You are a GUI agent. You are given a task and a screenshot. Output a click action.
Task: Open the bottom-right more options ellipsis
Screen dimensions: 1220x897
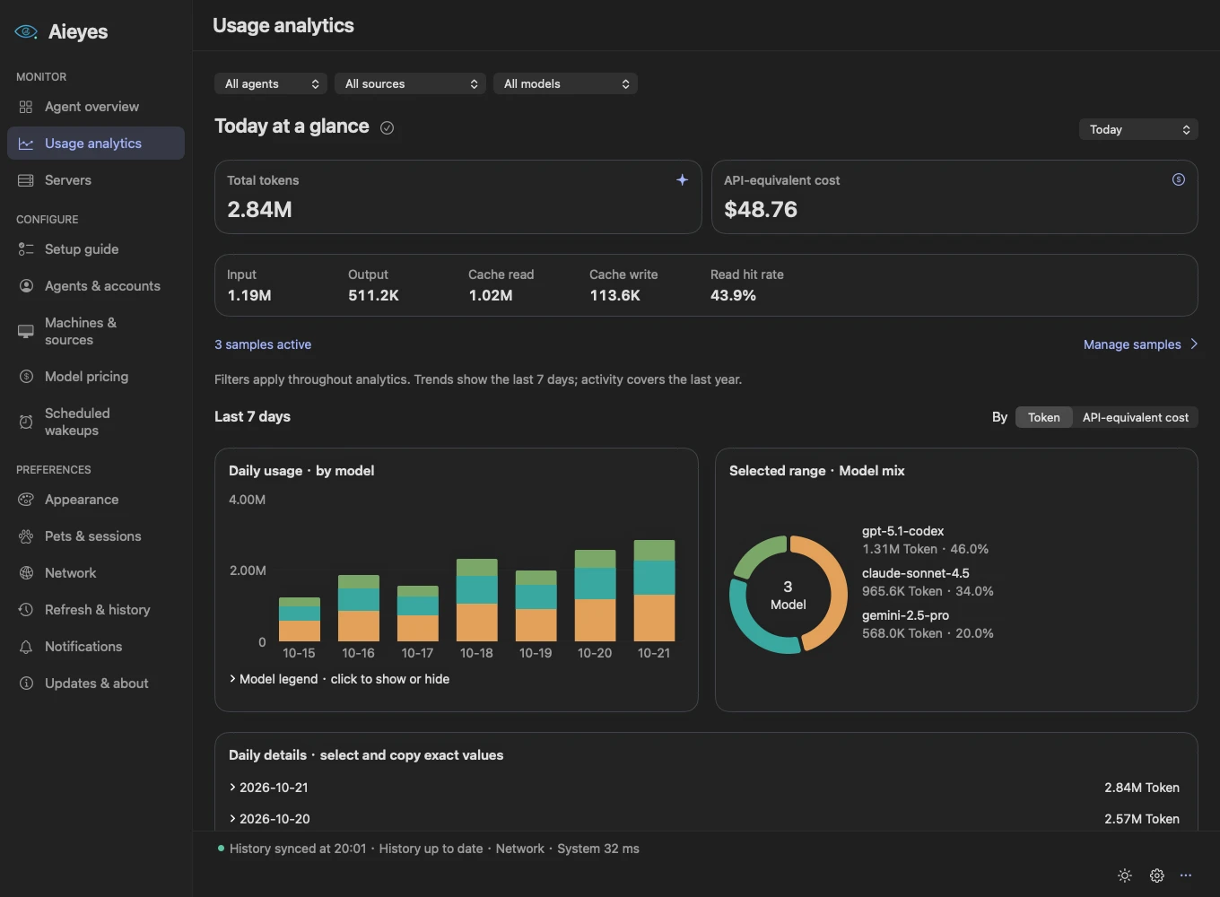click(x=1186, y=875)
